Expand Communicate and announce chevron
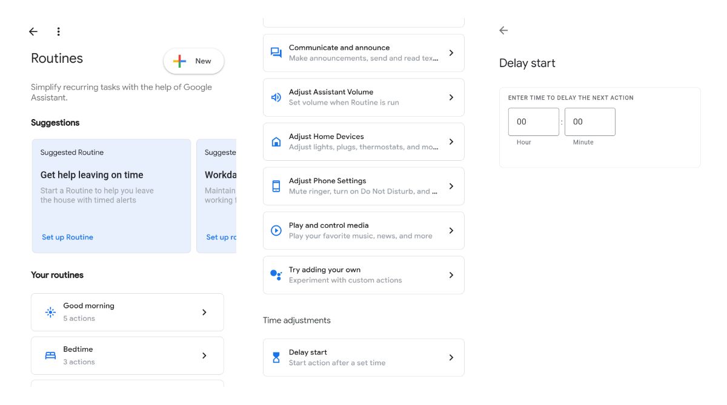The width and height of the screenshot is (727, 405). pos(451,53)
